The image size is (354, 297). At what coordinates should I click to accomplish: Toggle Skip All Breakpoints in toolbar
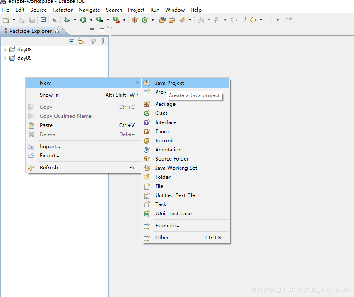(55, 20)
